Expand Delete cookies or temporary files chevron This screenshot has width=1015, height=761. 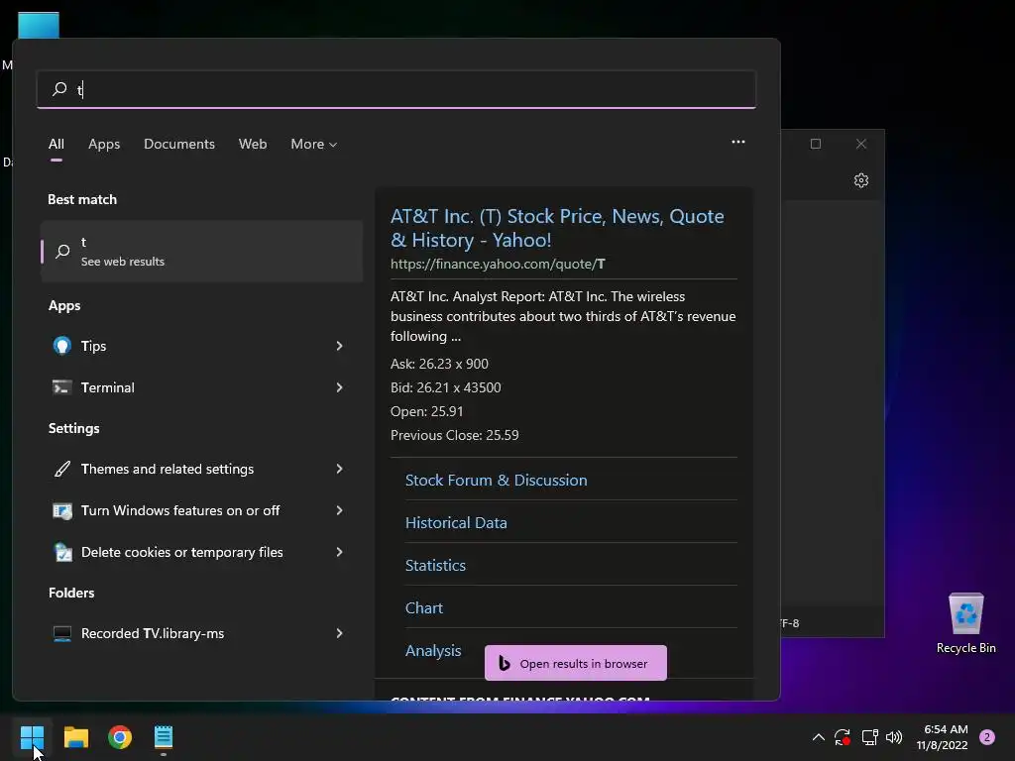339,552
